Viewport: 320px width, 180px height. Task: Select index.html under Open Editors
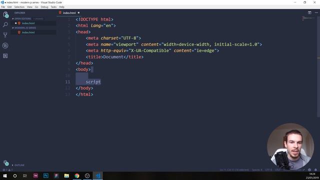click(28, 23)
